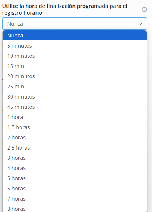Pick 10 minutos from the list
The image size is (152, 212).
[x=75, y=56]
